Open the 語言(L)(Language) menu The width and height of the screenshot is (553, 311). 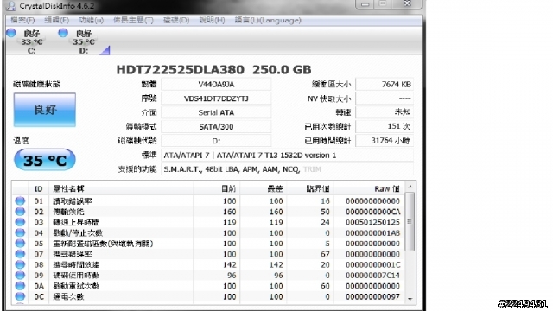point(268,20)
